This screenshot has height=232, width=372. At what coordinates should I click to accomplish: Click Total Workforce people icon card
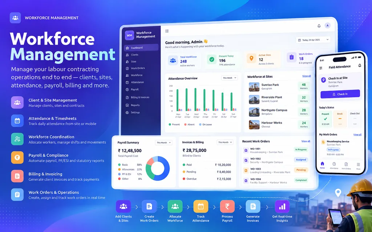point(173,61)
